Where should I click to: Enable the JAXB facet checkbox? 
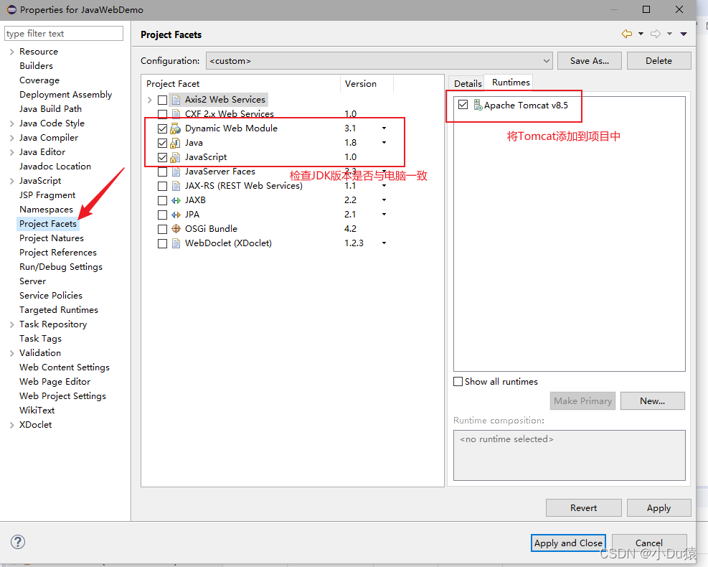[163, 200]
